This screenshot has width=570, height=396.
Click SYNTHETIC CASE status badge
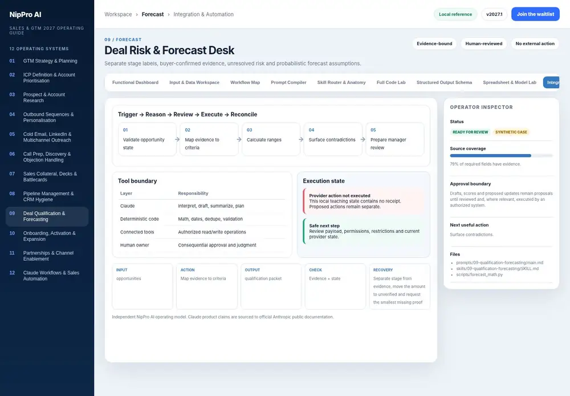click(511, 132)
